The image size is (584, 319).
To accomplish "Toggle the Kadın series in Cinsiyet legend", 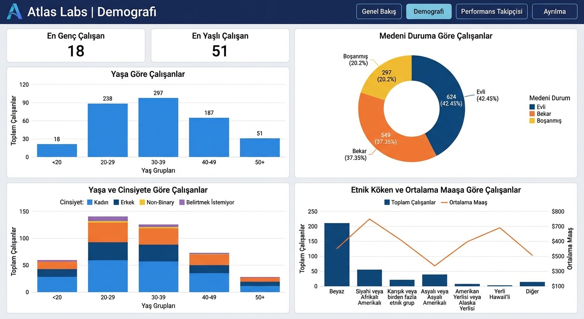I will (x=90, y=202).
